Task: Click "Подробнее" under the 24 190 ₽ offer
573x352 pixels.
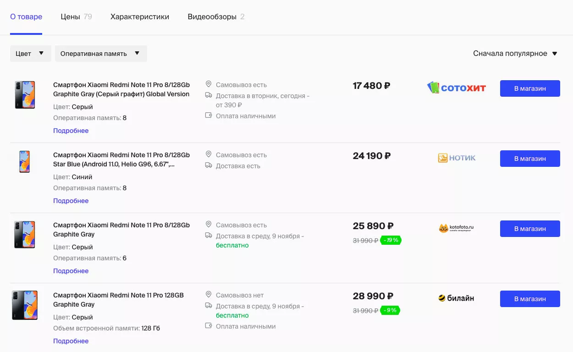Action: point(71,201)
